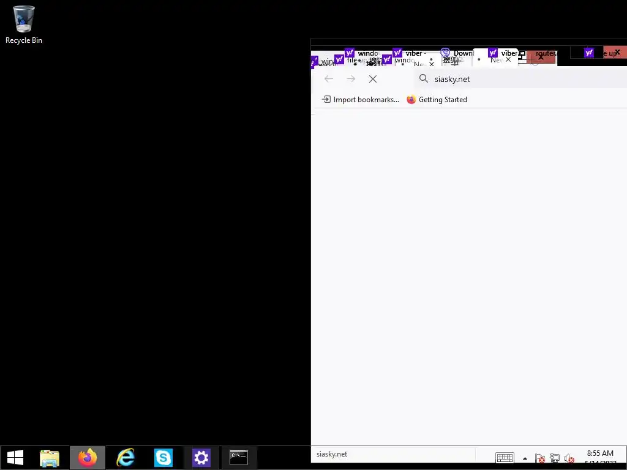Open the touch keyboard from tray
The width and height of the screenshot is (627, 470).
click(x=505, y=457)
